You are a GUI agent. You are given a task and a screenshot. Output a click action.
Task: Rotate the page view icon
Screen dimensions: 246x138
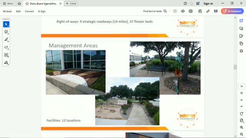[x=241, y=113]
